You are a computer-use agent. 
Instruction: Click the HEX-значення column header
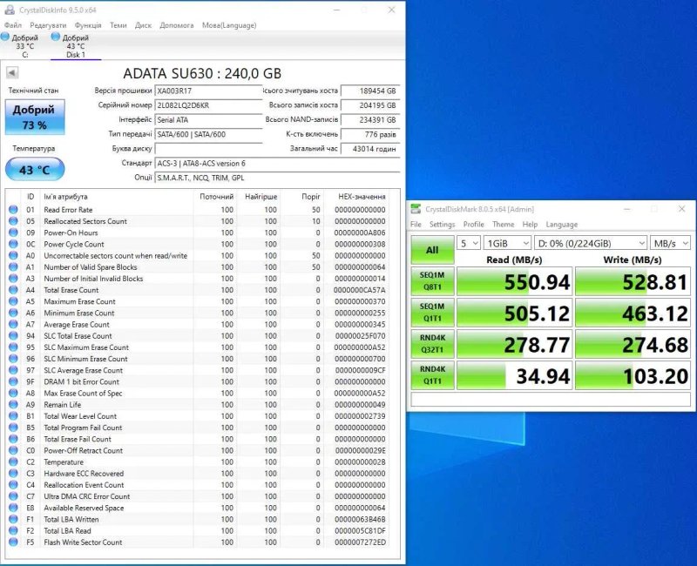click(x=362, y=197)
